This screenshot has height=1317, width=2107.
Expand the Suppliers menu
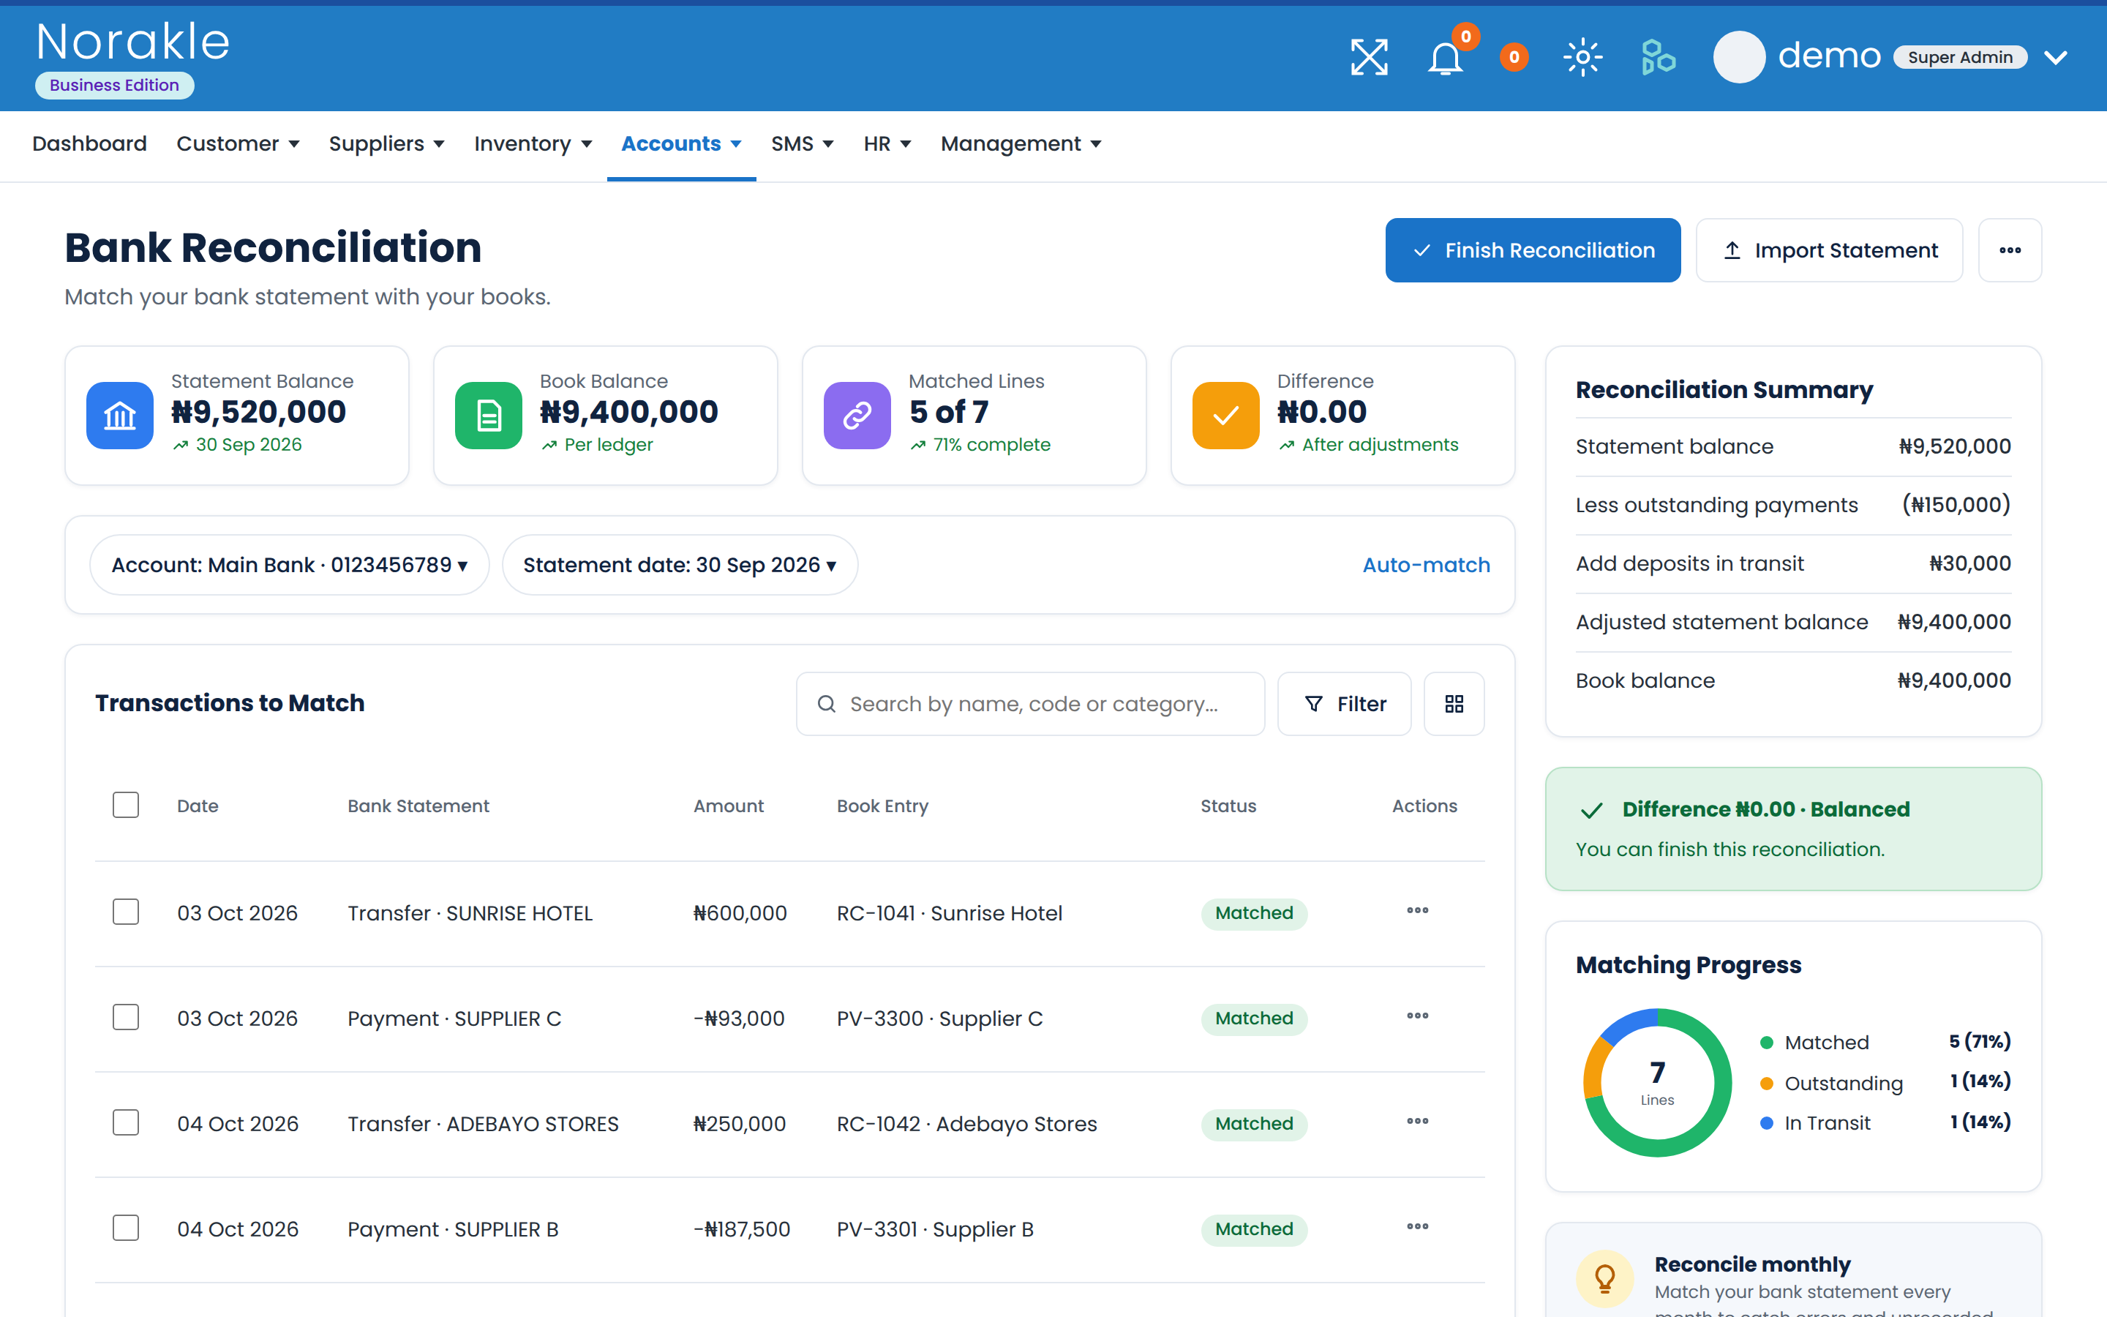pyautogui.click(x=386, y=143)
